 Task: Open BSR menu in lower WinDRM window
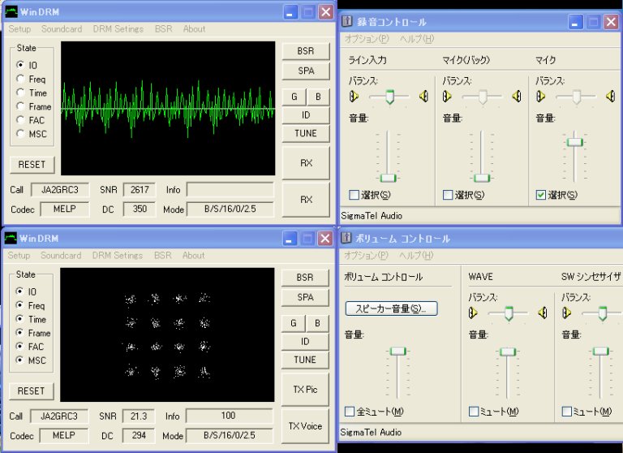(163, 256)
